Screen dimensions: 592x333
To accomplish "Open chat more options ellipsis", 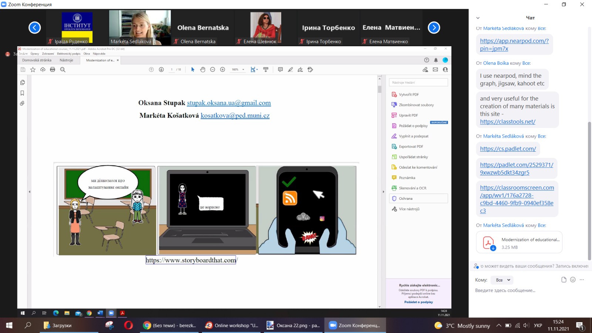I will click(582, 280).
